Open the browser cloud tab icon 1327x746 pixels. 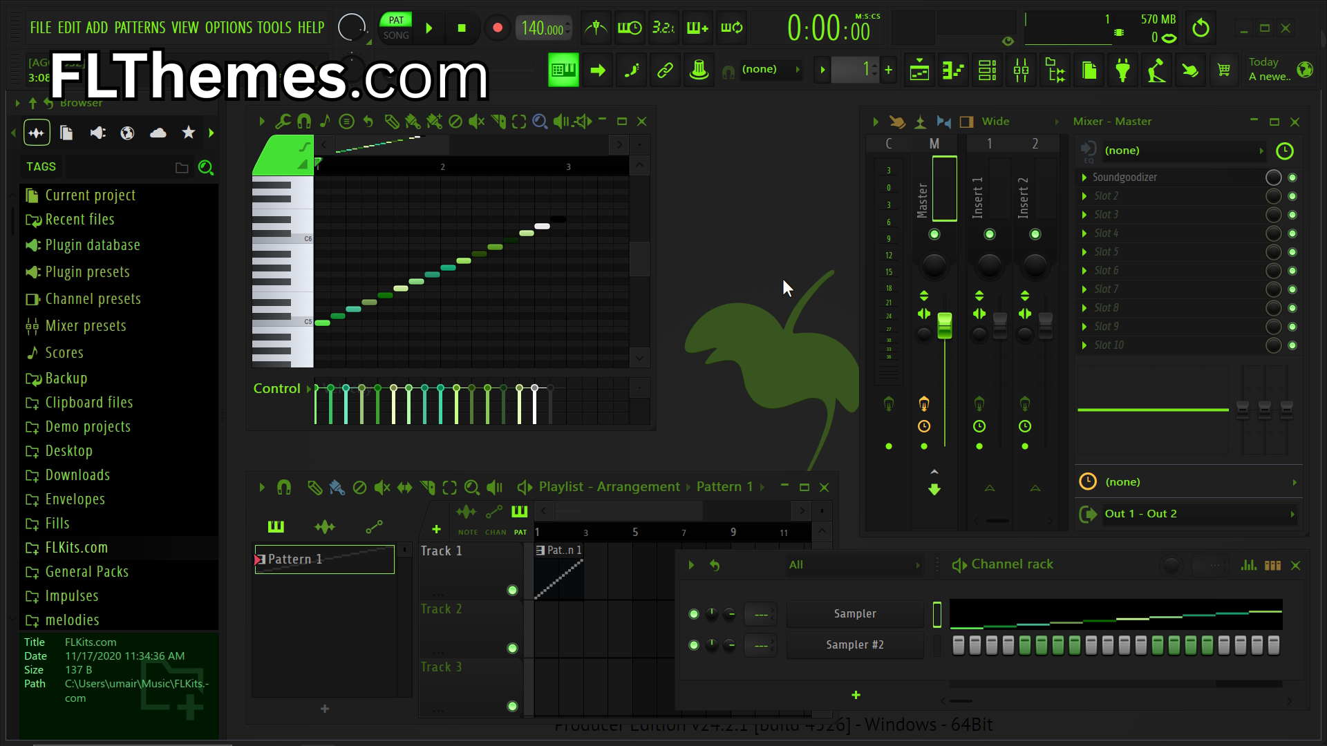pos(158,133)
